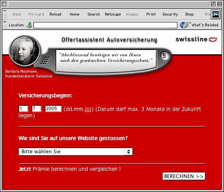224x192 pixels.
Task: Click the swissline lips logo
Action: pos(213,40)
